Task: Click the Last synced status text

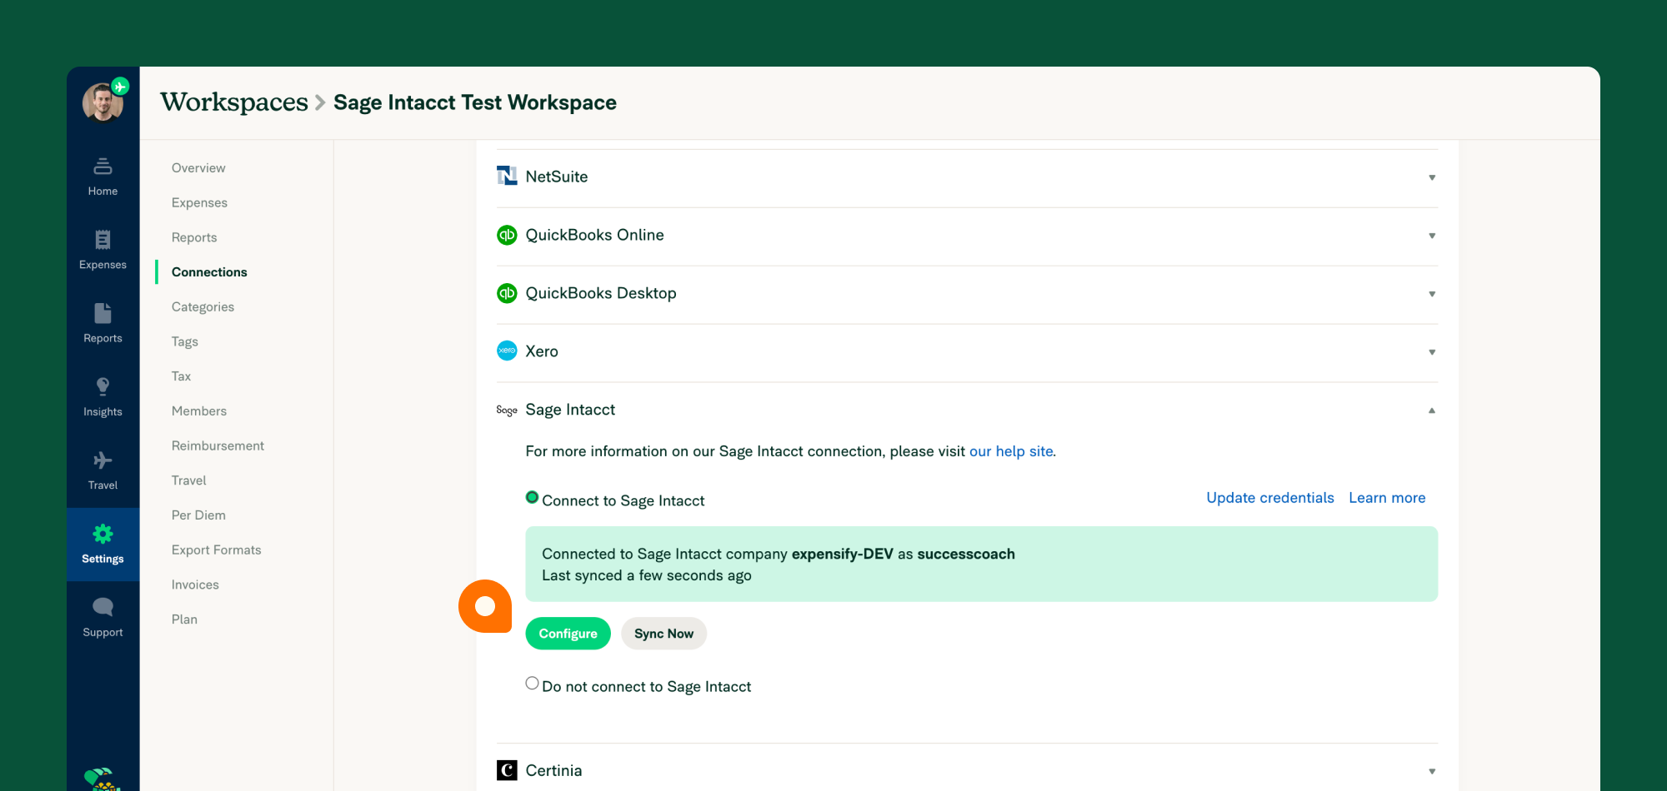Action: click(x=647, y=575)
